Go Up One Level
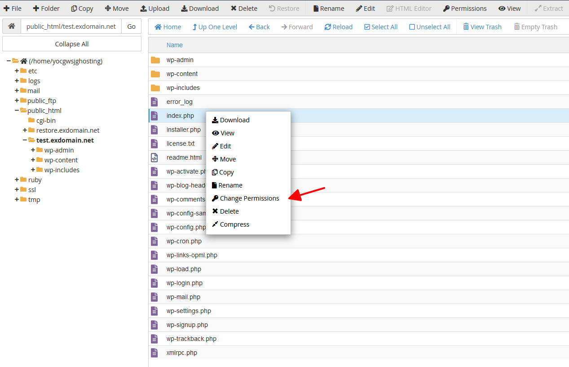Image resolution: width=569 pixels, height=367 pixels. click(x=215, y=27)
